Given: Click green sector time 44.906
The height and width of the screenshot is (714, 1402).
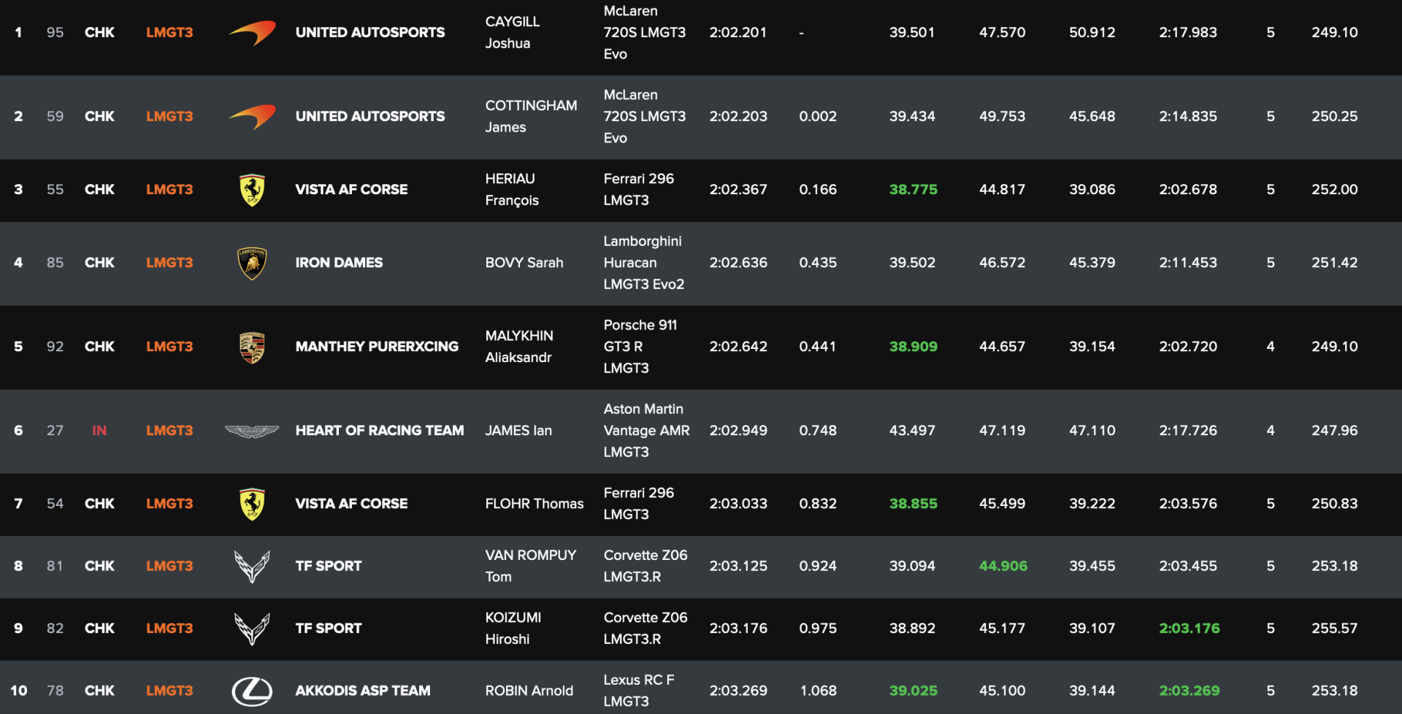Looking at the screenshot, I should pos(1003,566).
